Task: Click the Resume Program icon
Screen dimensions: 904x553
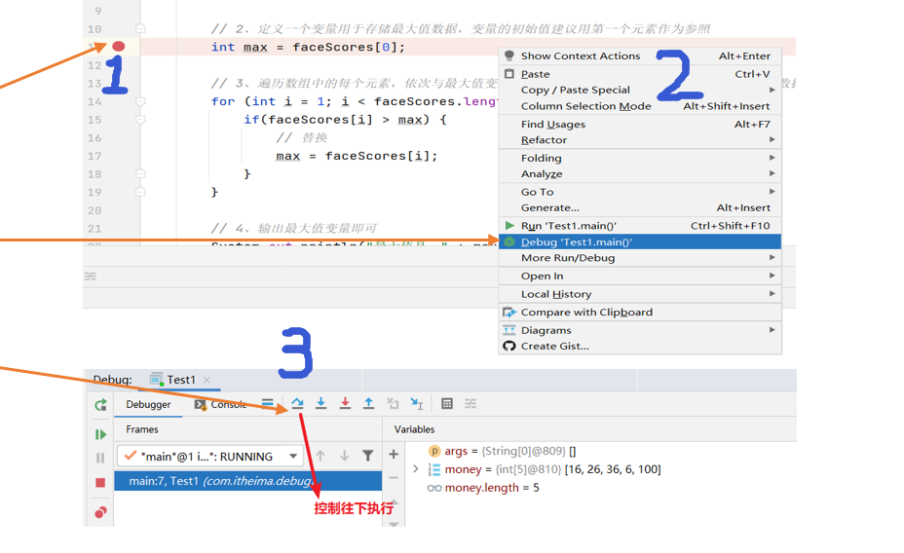Action: pyautogui.click(x=100, y=434)
